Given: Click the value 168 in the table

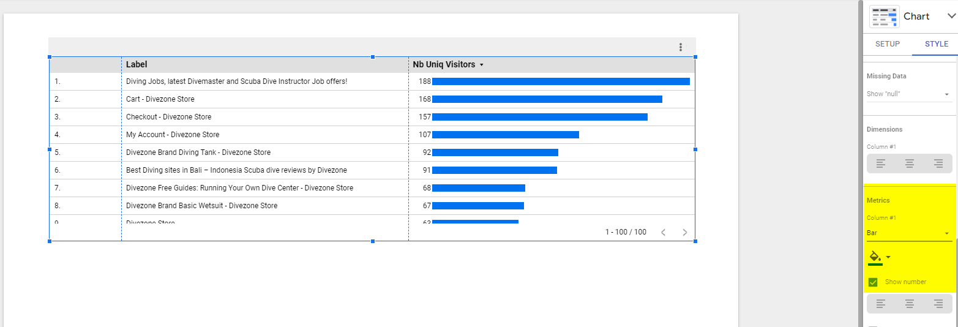Looking at the screenshot, I should point(425,99).
